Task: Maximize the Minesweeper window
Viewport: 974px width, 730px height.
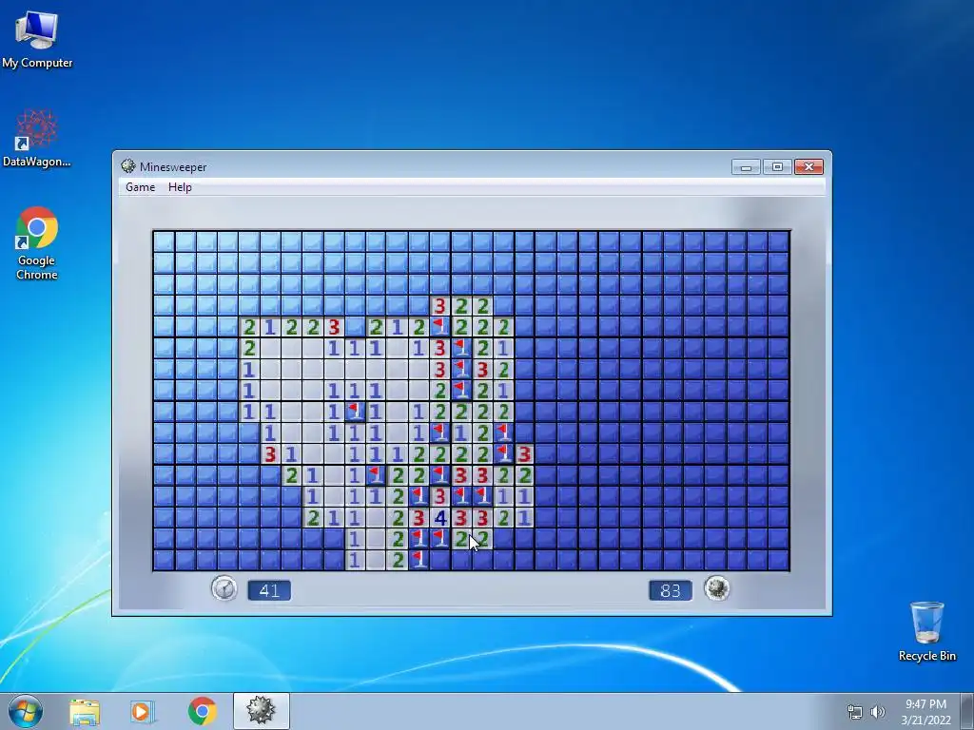Action: point(777,167)
